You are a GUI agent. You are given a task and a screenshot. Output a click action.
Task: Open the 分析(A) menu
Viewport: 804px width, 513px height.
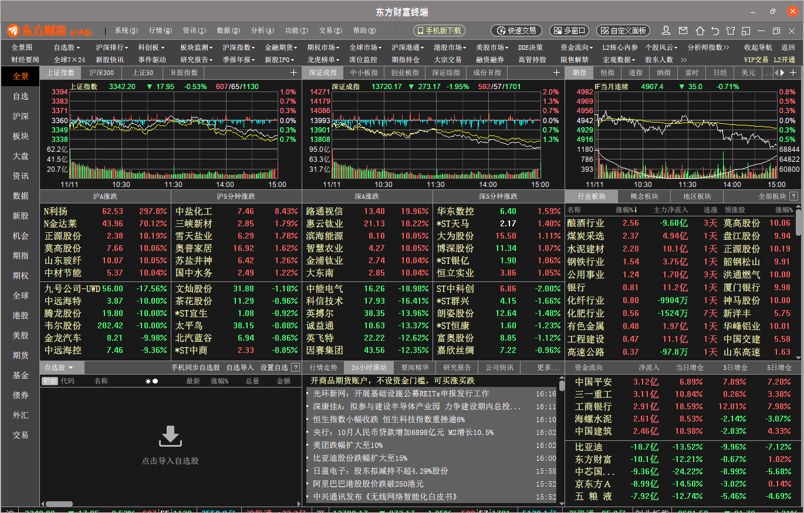(262, 30)
